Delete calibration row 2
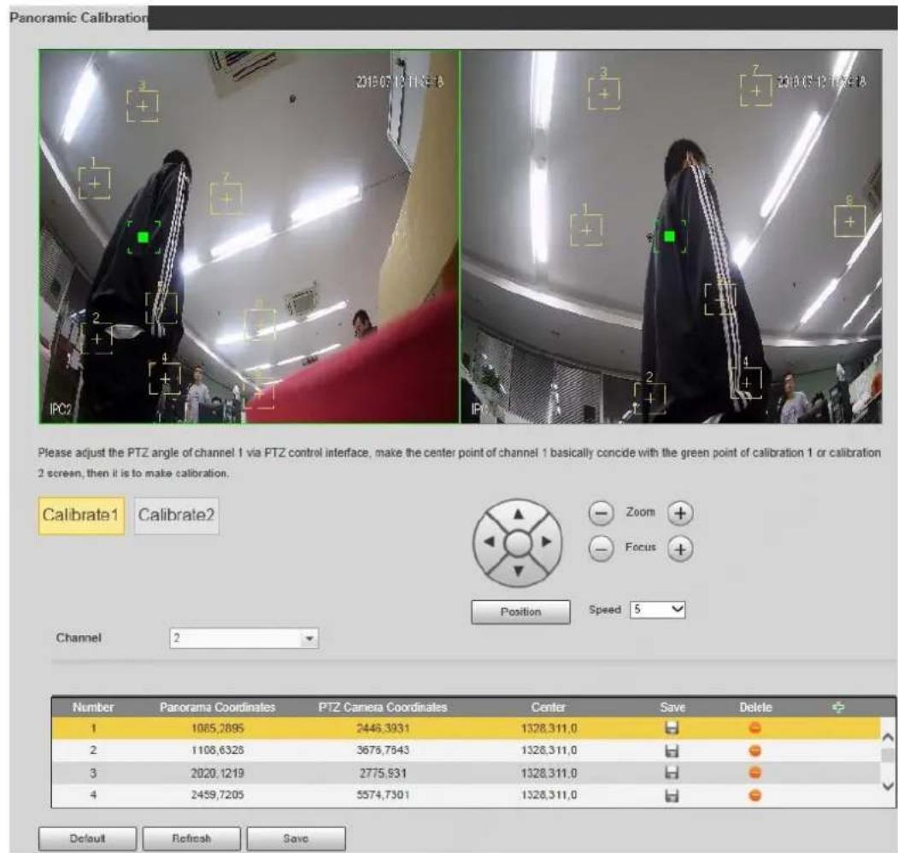The height and width of the screenshot is (853, 898). (x=754, y=750)
